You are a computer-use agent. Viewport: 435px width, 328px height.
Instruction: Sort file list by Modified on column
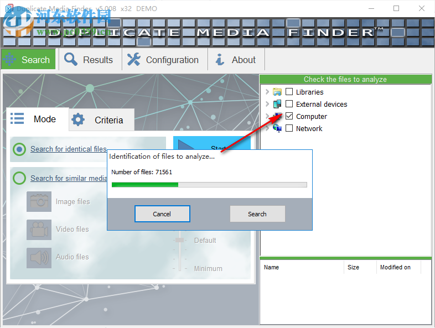[398, 267]
